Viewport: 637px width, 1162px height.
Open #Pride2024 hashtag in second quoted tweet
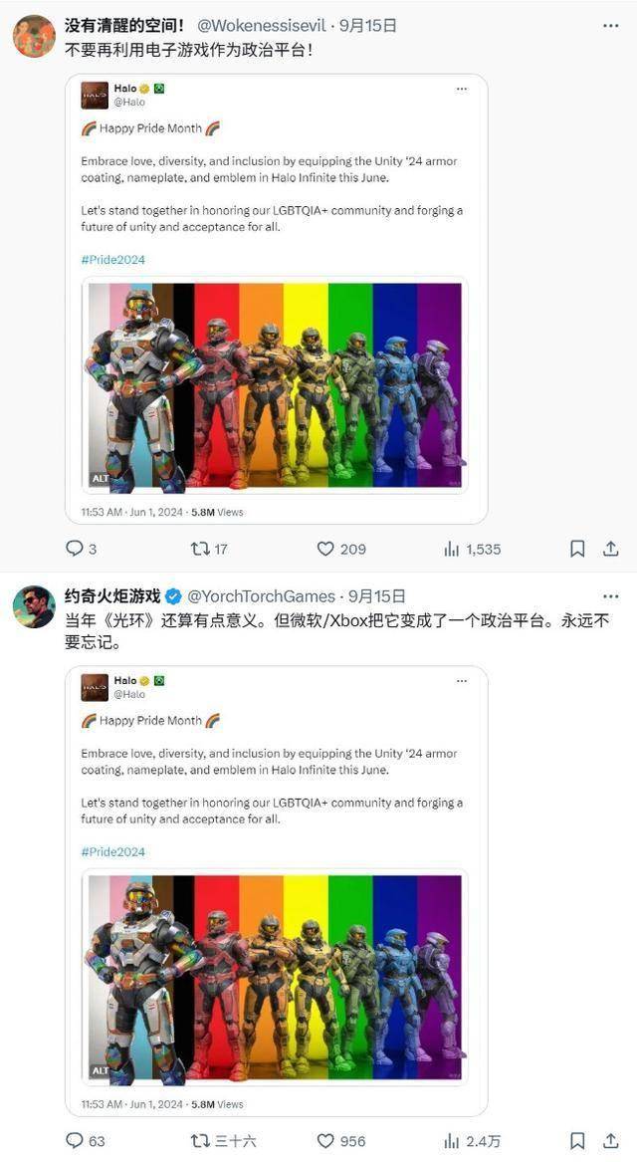pos(112,851)
